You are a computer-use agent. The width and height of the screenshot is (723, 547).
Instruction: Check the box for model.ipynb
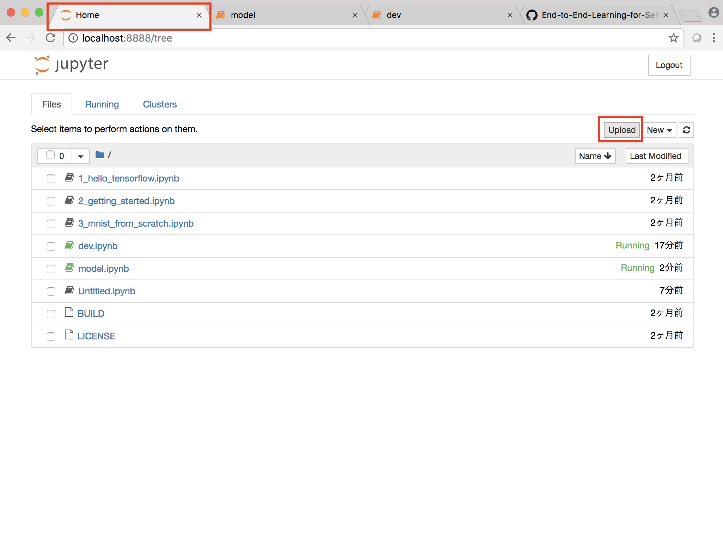[x=51, y=269]
